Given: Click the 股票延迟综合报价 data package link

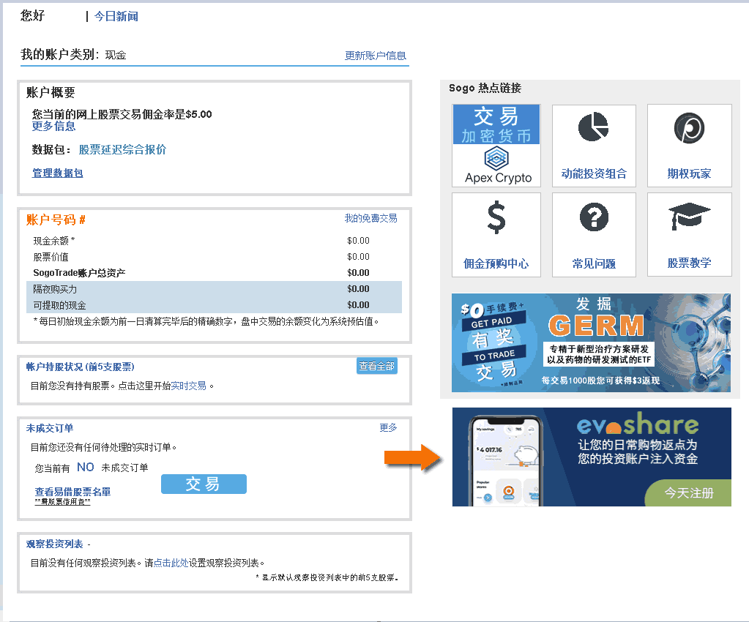Looking at the screenshot, I should coord(122,149).
